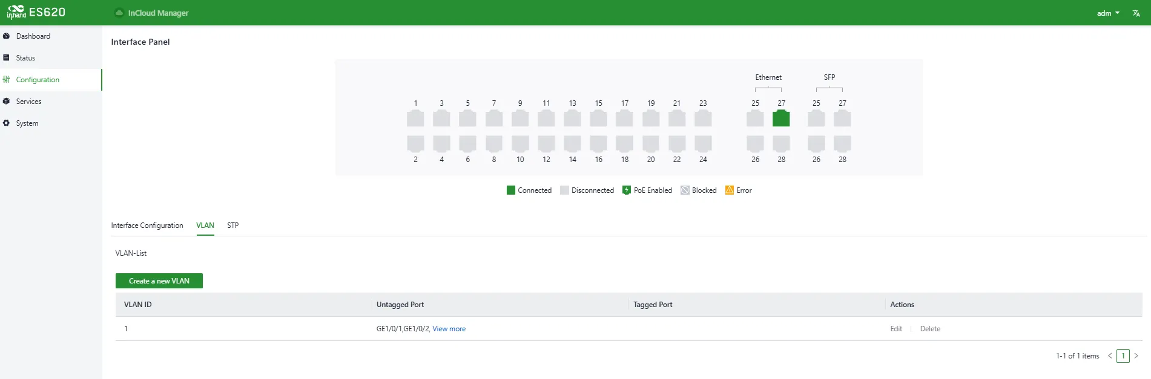
Task: Select Ethernet port 25
Action: pos(755,118)
